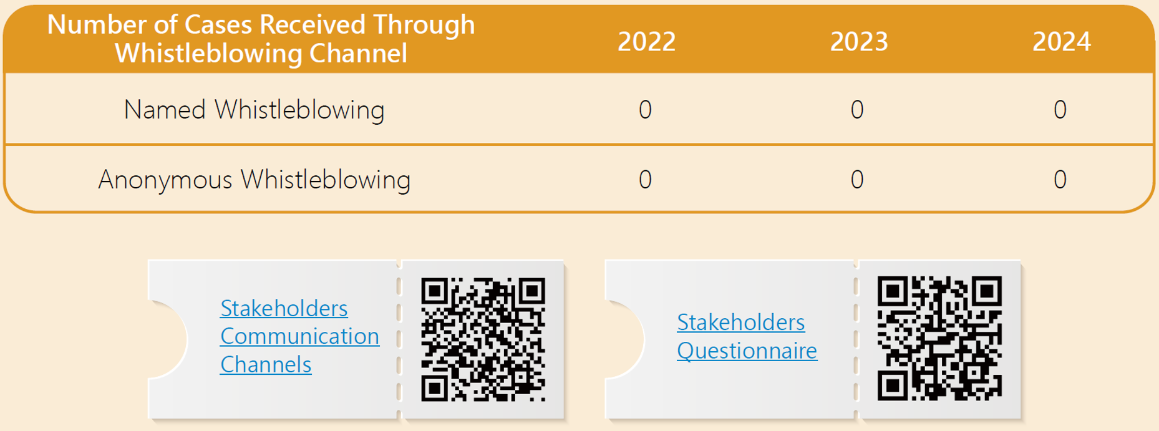Select Anonymous Whistleblowing 2024 value cell
Viewport: 1159px width, 431px height.
tap(1060, 180)
